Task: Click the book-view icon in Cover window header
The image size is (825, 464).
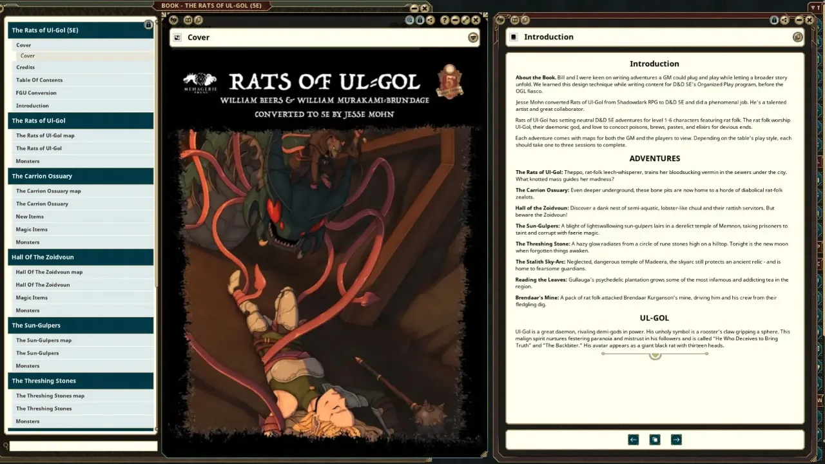Action: pyautogui.click(x=188, y=20)
